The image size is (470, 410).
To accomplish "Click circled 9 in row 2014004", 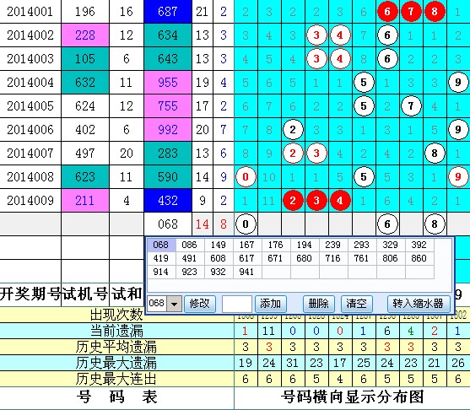I will point(458,83).
